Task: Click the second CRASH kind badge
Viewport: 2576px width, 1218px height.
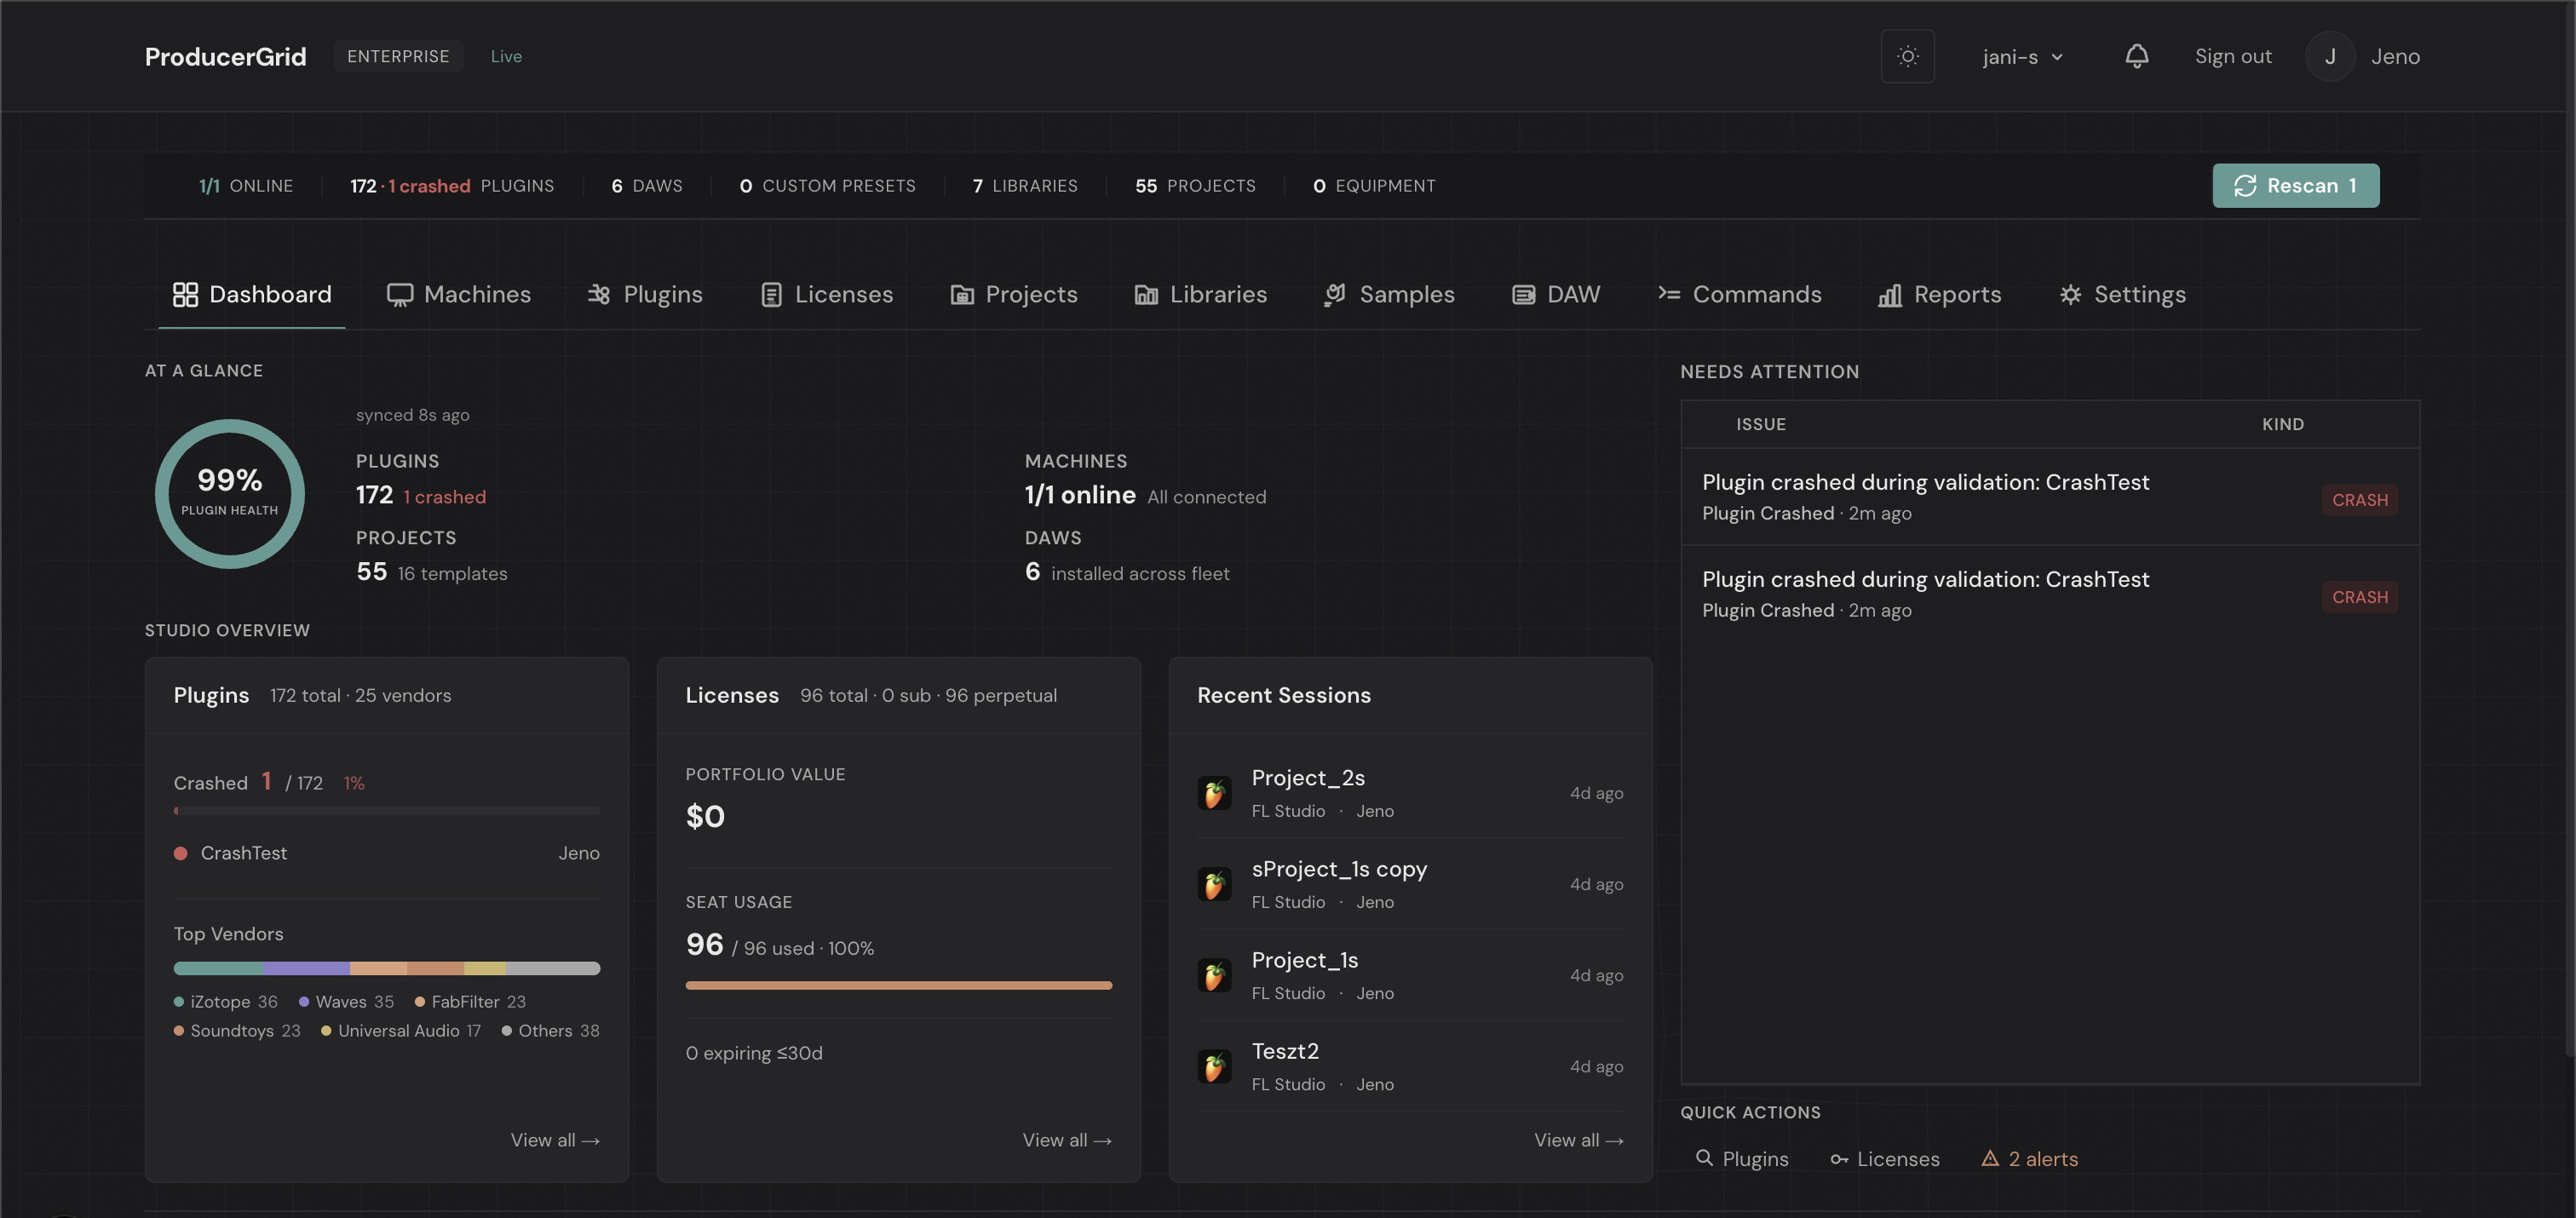Action: pos(2359,597)
